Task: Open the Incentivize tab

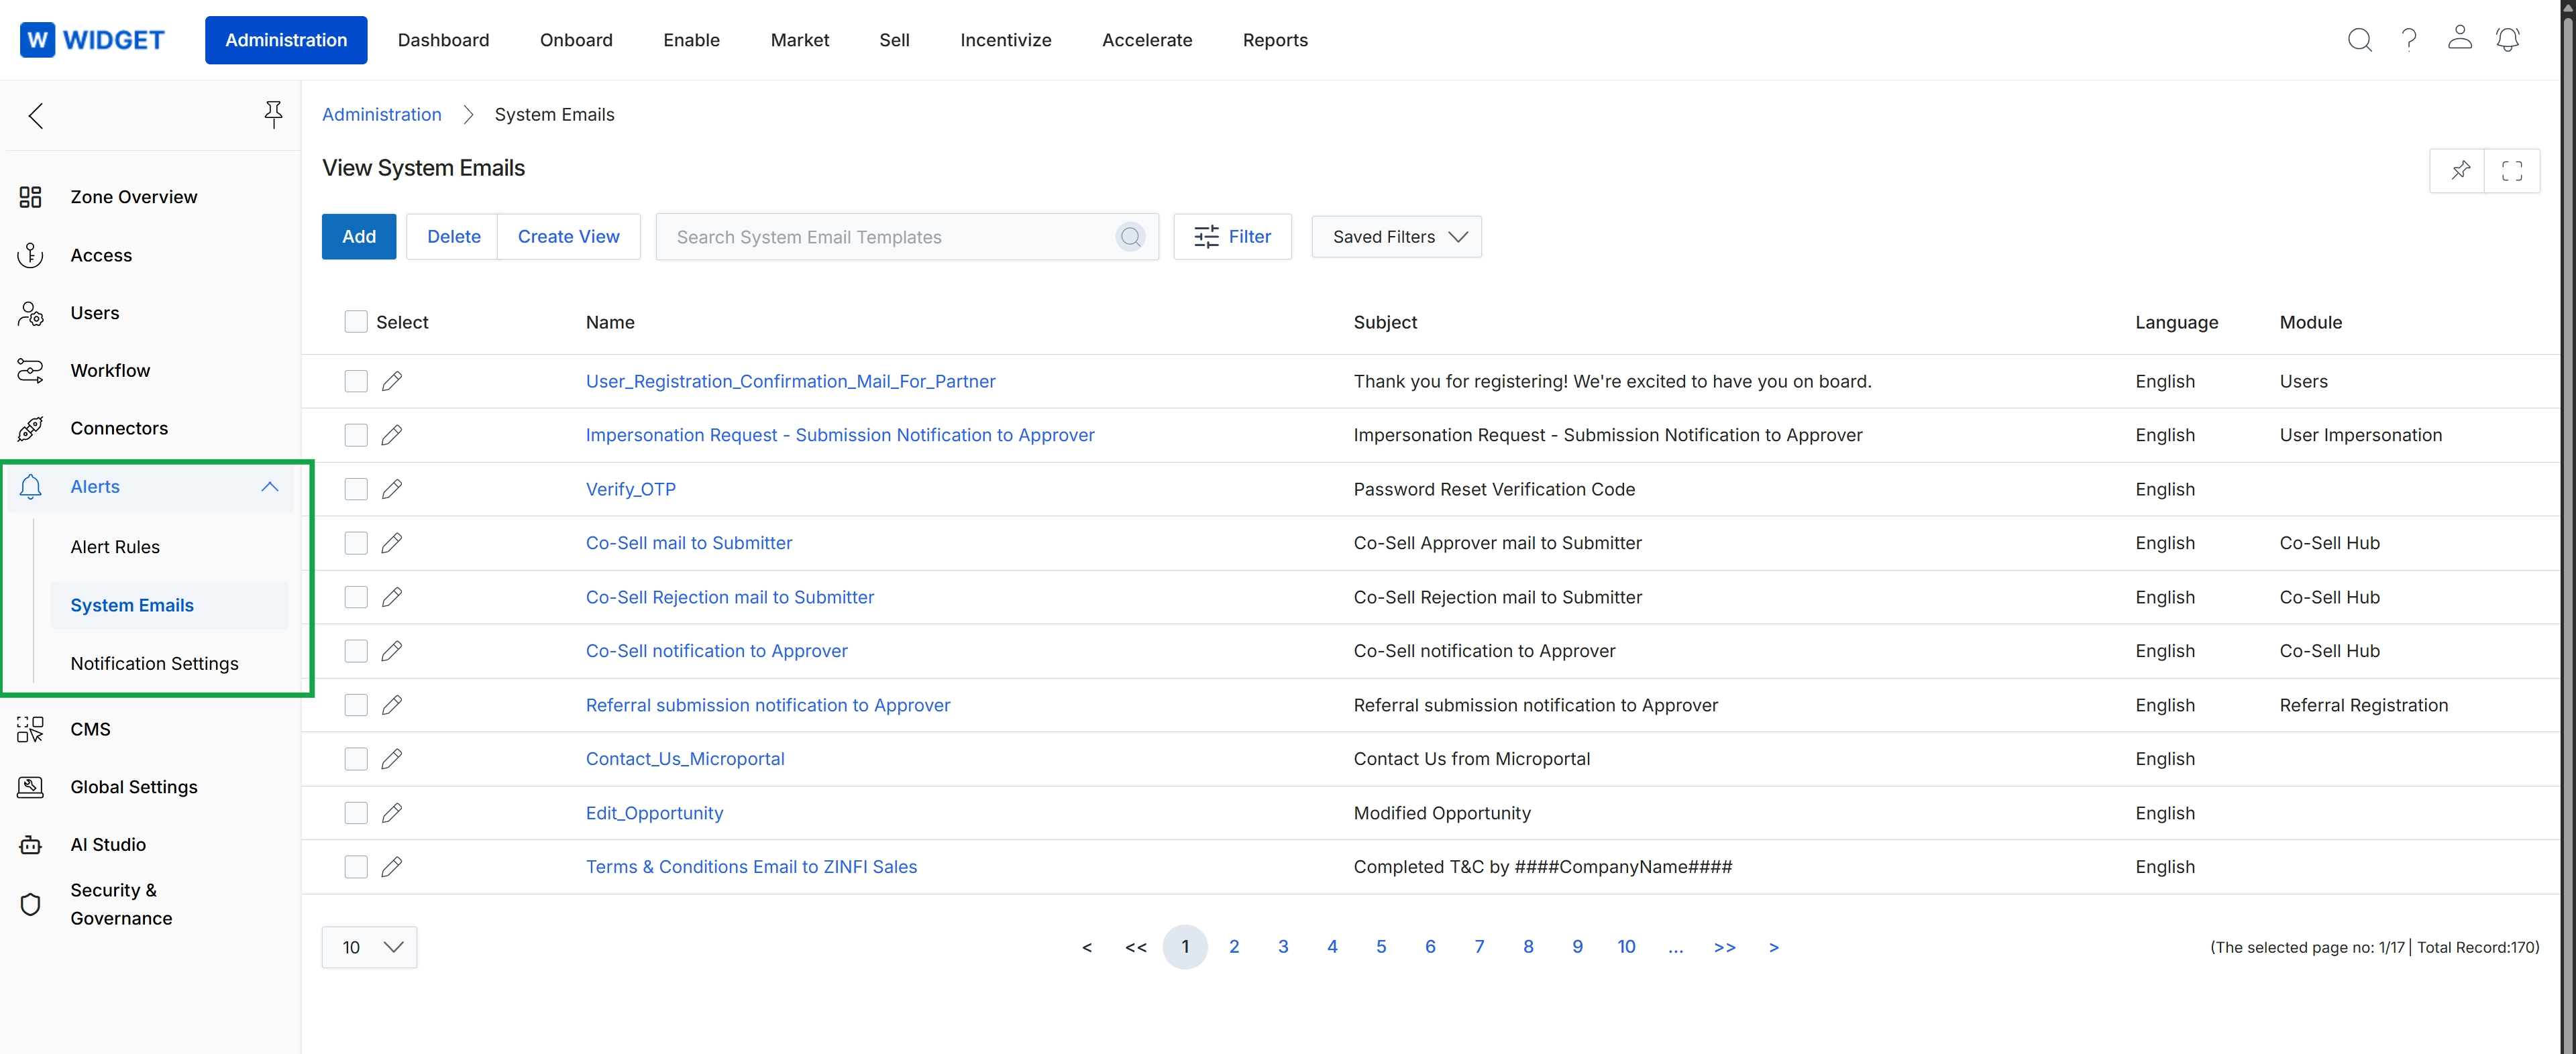Action: 1005,40
